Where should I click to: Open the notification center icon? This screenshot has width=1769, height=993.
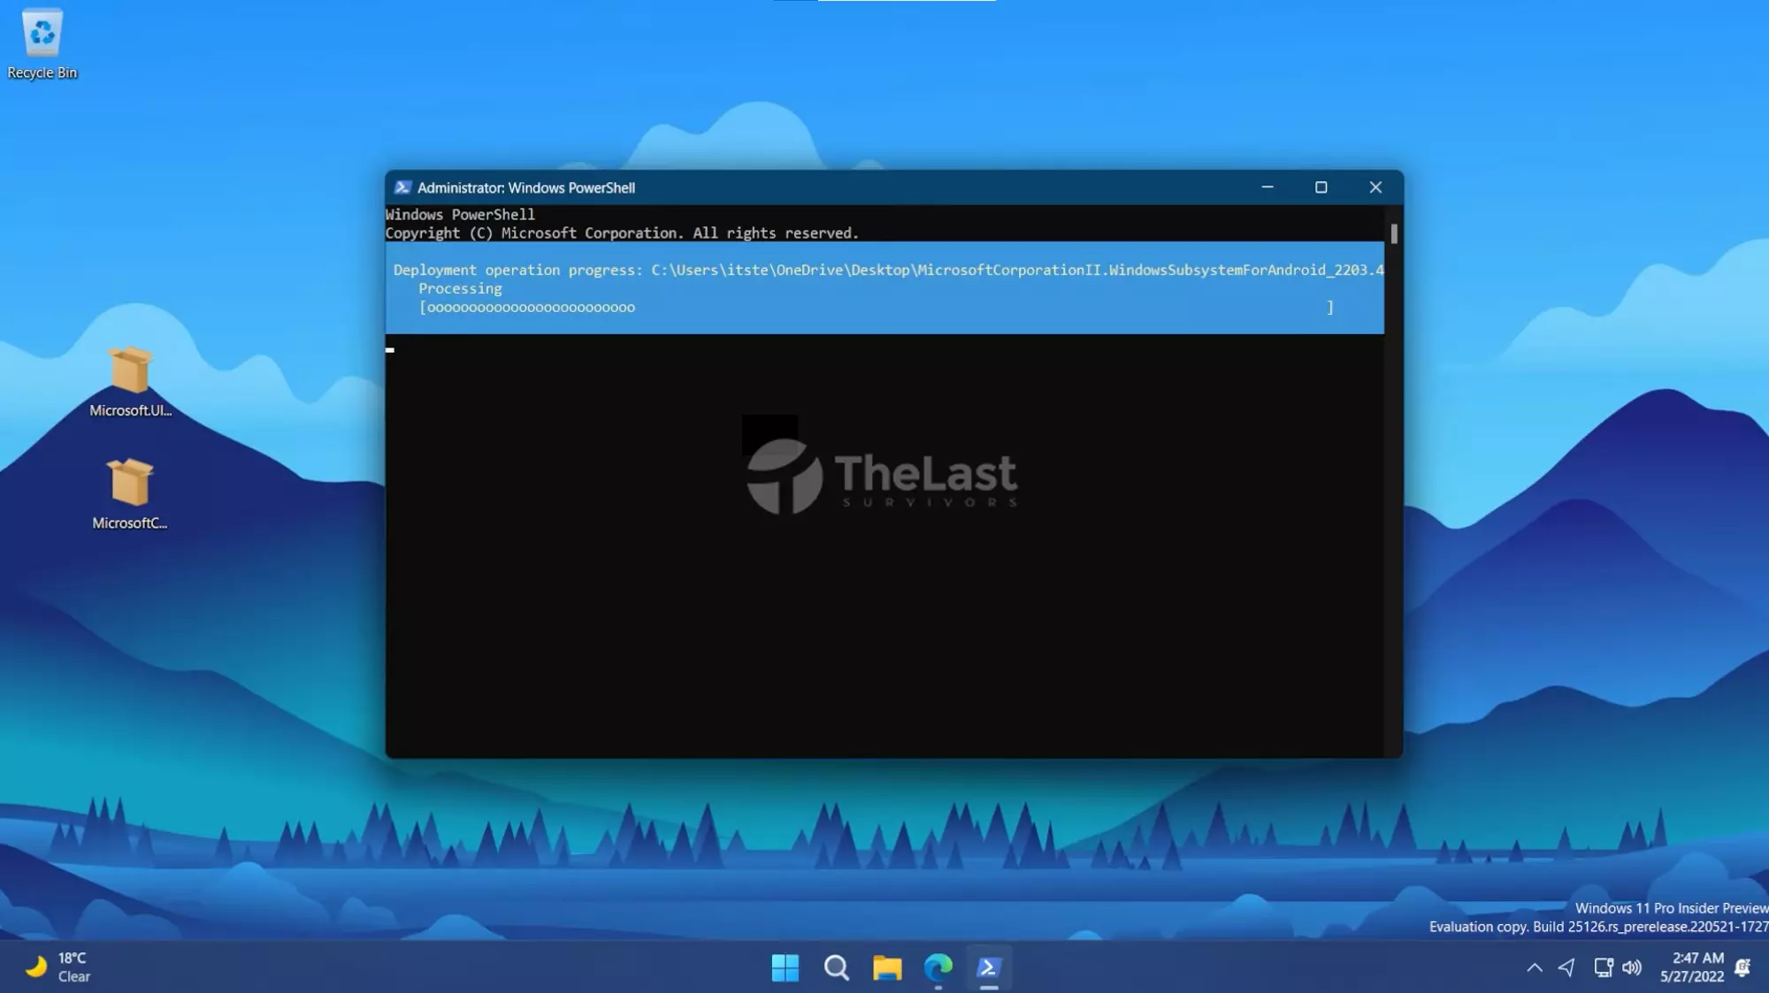coord(1742,967)
